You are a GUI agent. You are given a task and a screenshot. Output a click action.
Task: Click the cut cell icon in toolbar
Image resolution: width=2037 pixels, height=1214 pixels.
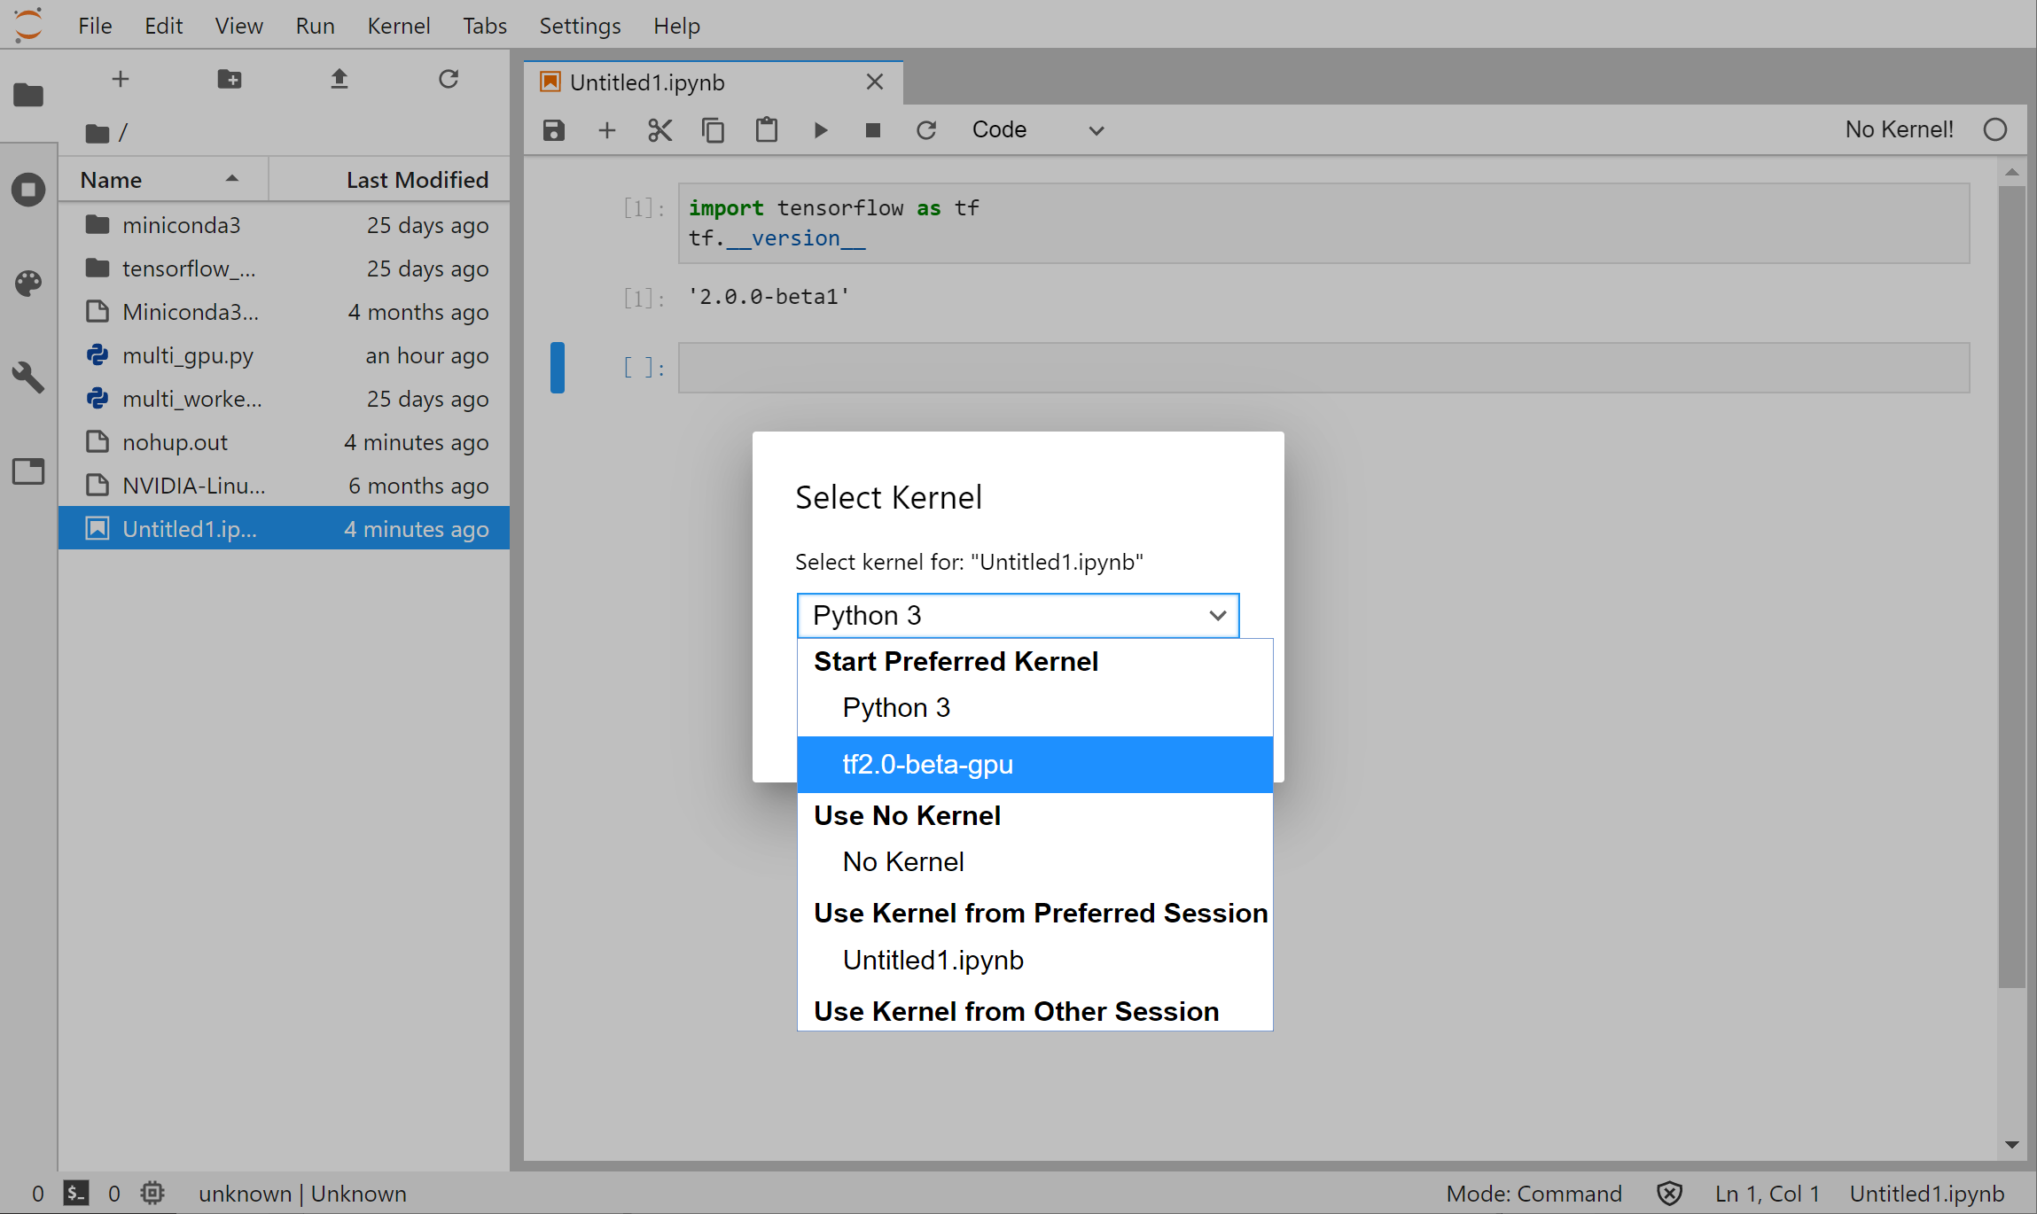click(658, 130)
